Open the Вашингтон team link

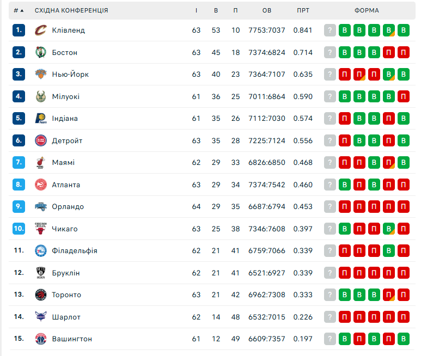pos(72,339)
